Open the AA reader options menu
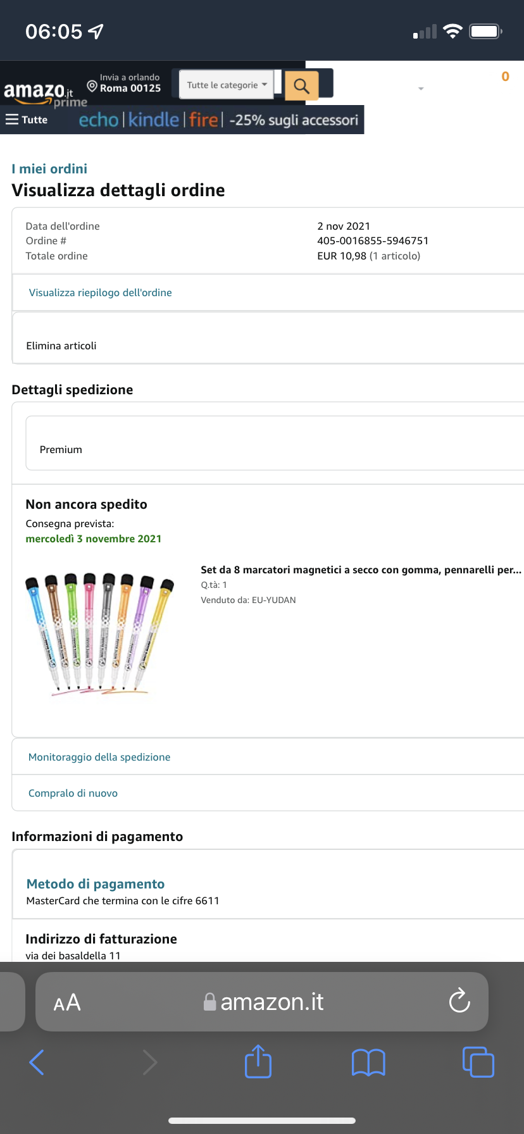This screenshot has width=524, height=1134. pos(67,1002)
